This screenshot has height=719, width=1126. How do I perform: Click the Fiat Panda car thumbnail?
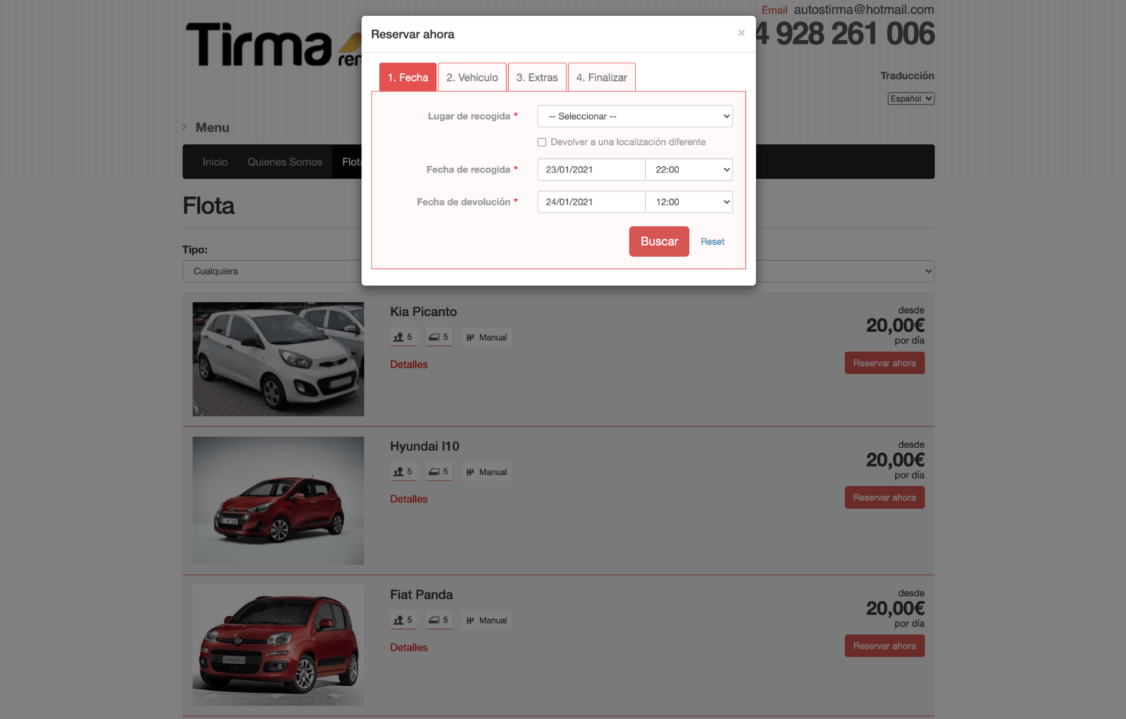(278, 645)
